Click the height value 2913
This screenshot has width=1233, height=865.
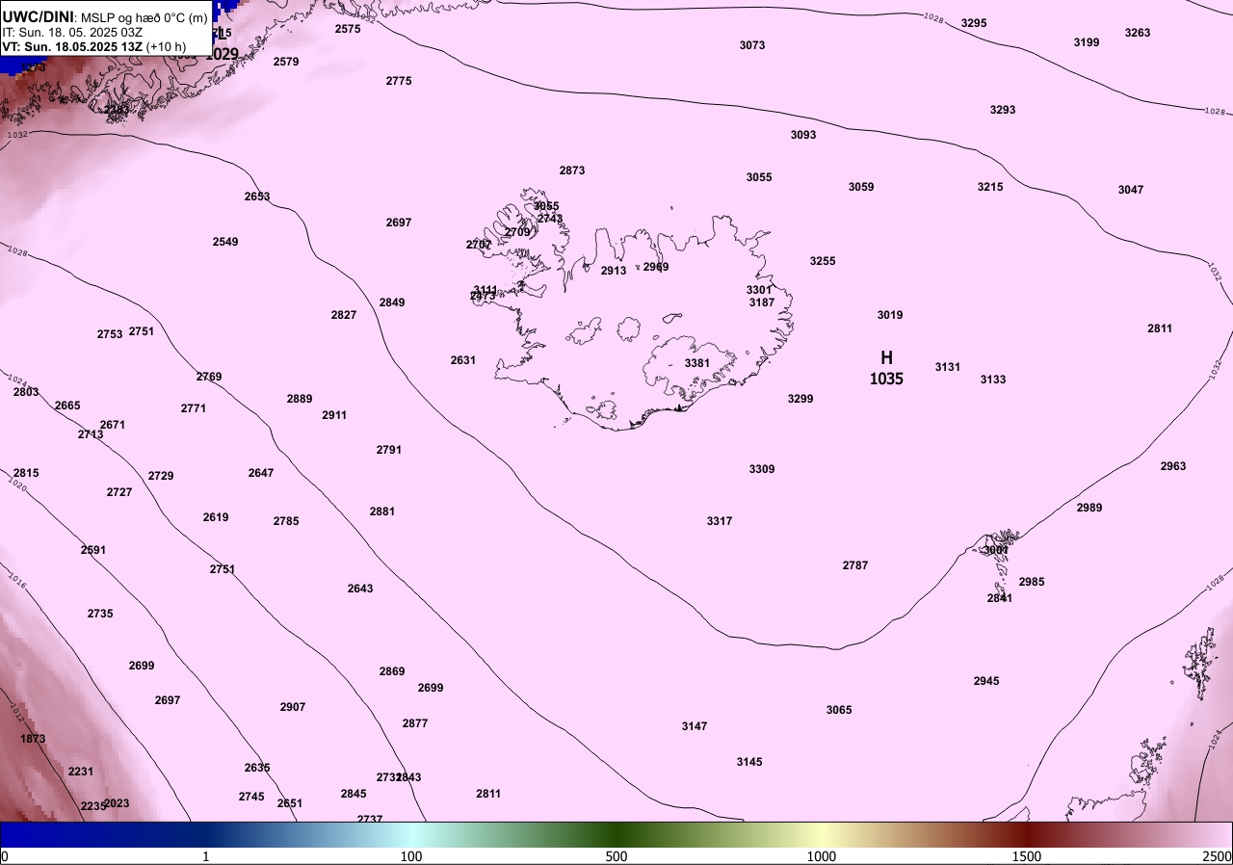614,271
